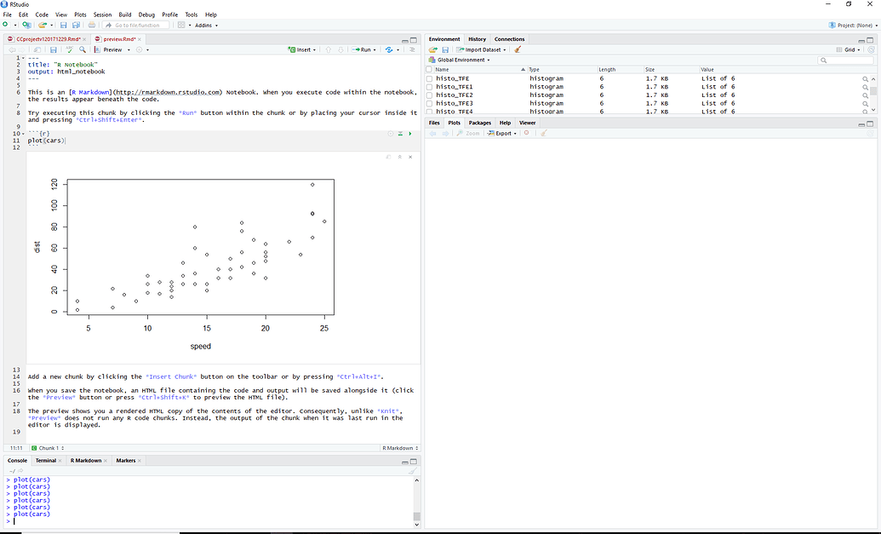881x534 pixels.
Task: Tick the select-all checkbox in the Name header
Action: (429, 70)
